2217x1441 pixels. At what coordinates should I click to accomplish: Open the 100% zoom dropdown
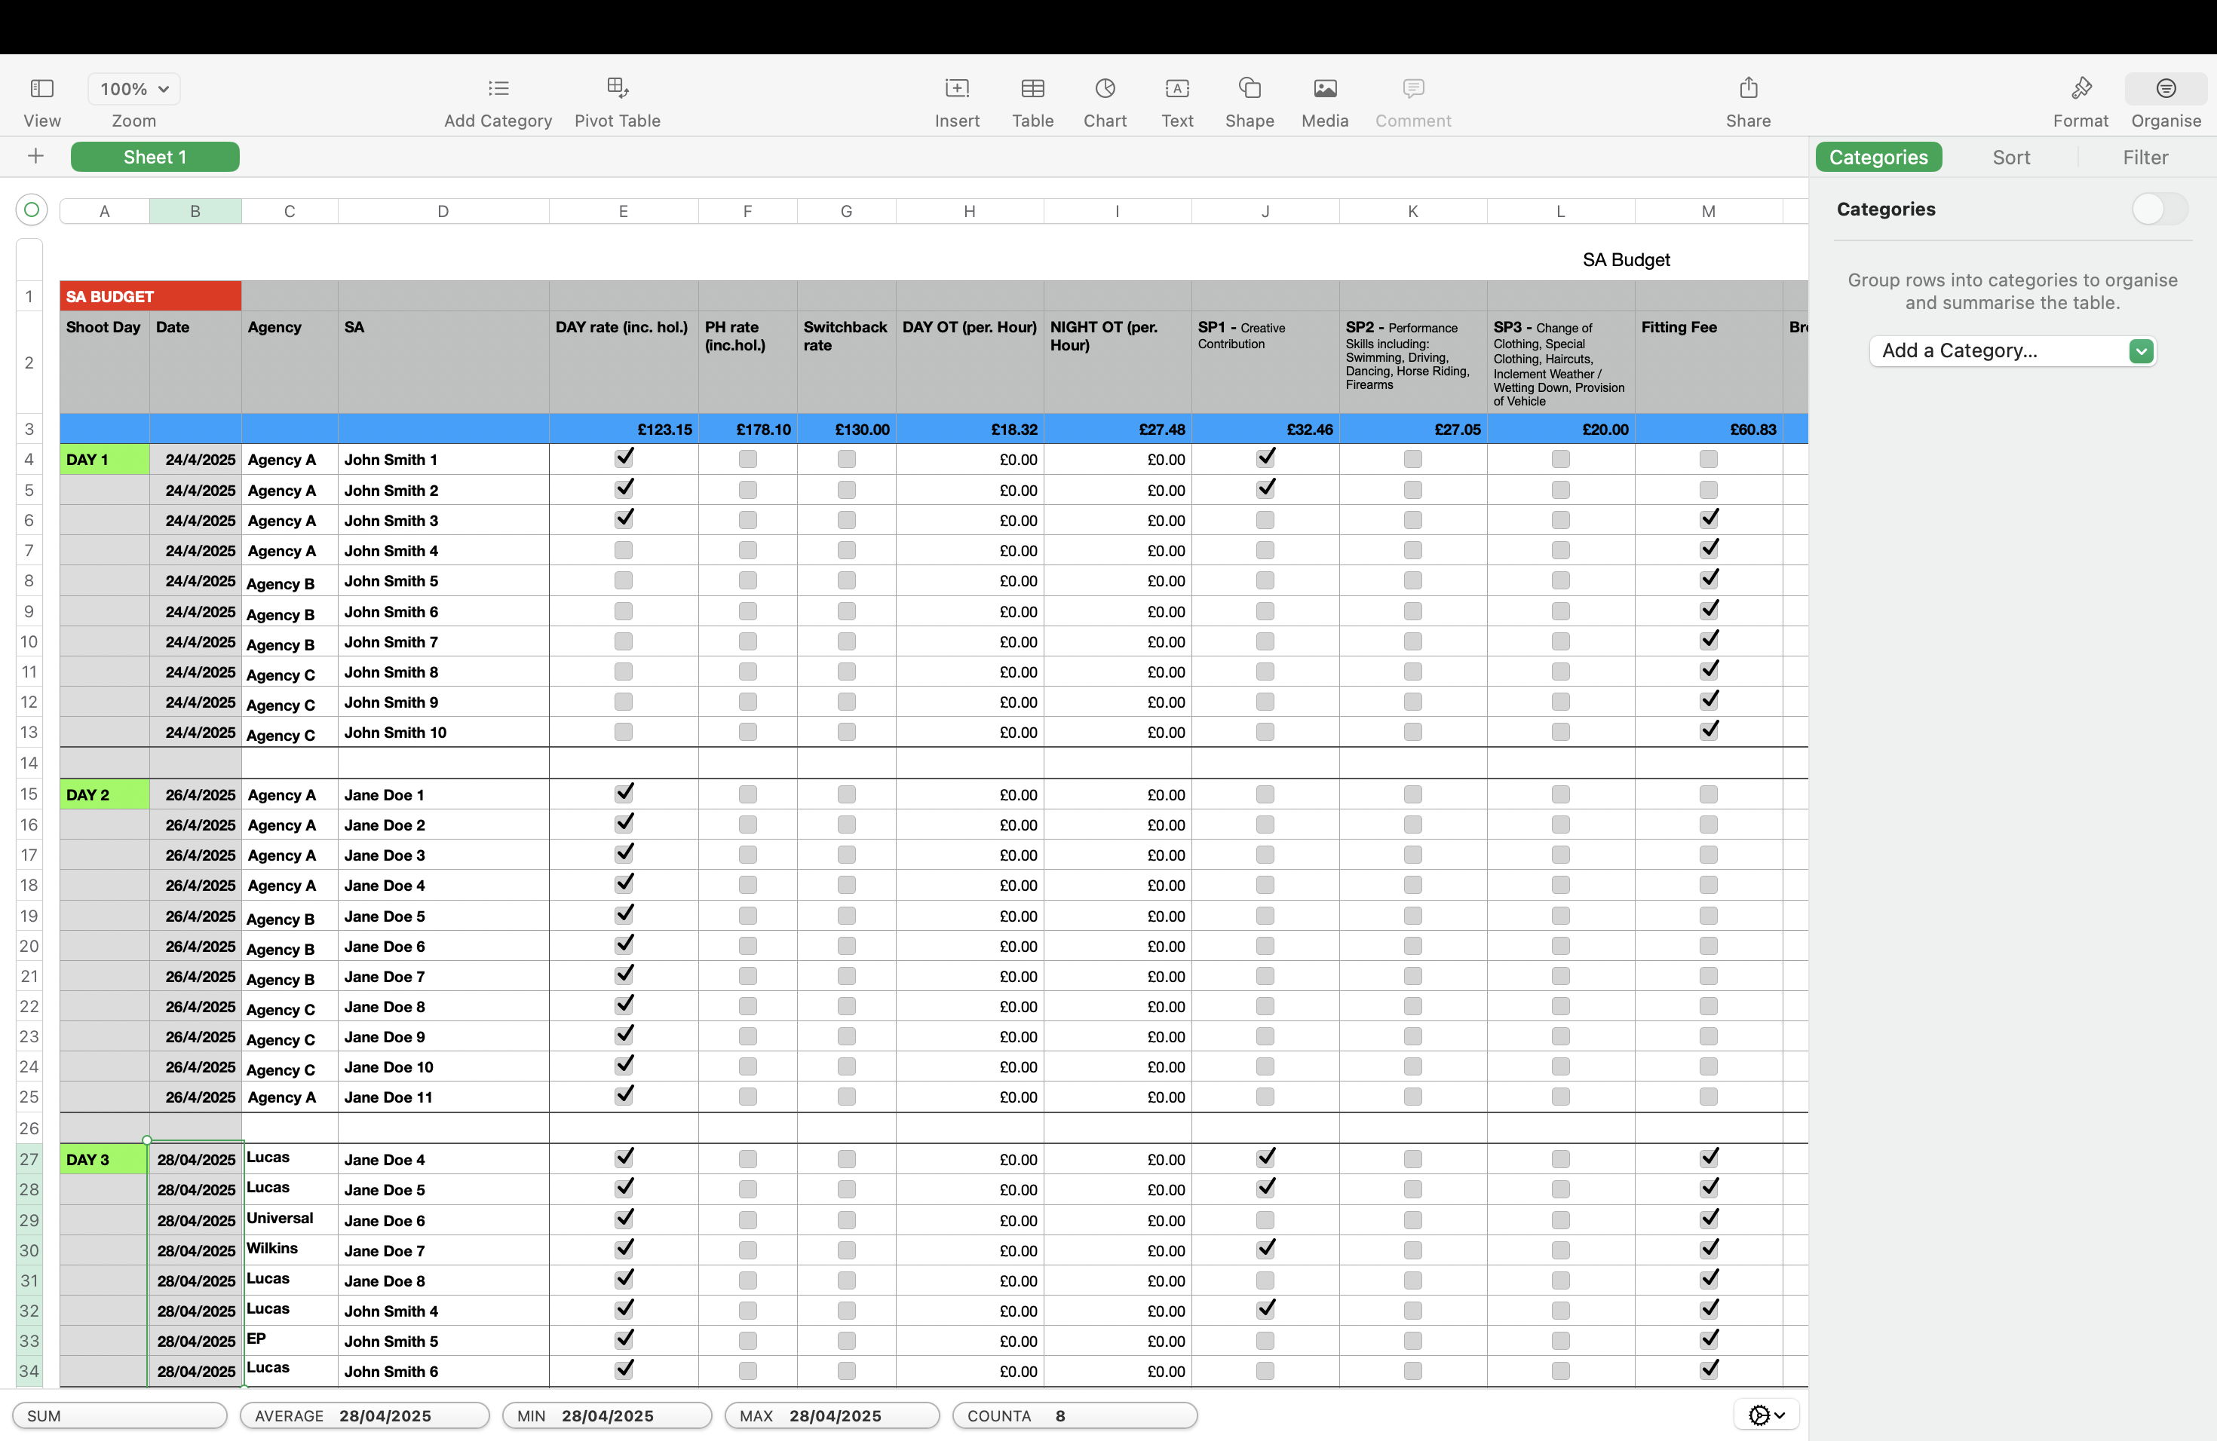(134, 88)
